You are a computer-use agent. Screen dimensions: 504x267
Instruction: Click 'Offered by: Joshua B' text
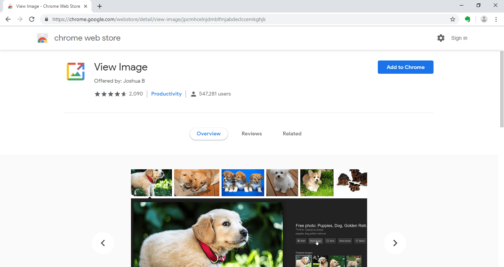(120, 81)
